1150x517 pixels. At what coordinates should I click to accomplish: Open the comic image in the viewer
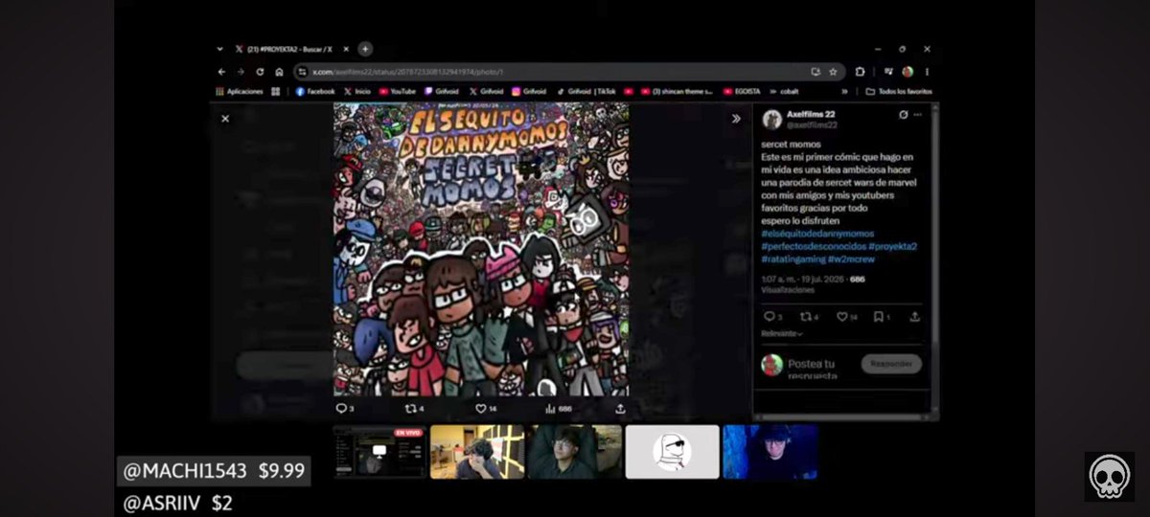pos(481,249)
